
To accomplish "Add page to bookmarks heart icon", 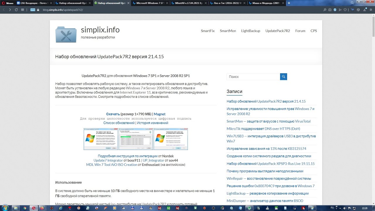I will (345, 10).
